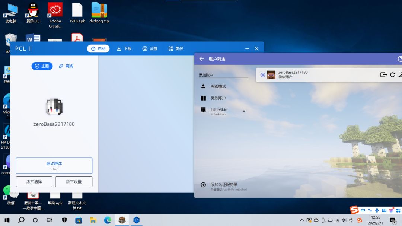Open Adobe Creative Cloud desktop shortcut
Image resolution: width=402 pixels, height=226 pixels.
click(55, 15)
